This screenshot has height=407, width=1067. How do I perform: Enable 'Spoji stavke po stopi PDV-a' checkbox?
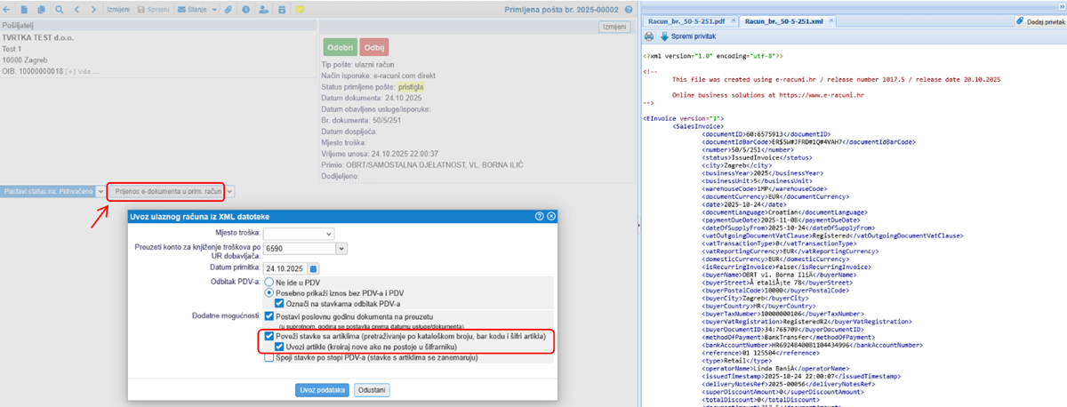[269, 359]
